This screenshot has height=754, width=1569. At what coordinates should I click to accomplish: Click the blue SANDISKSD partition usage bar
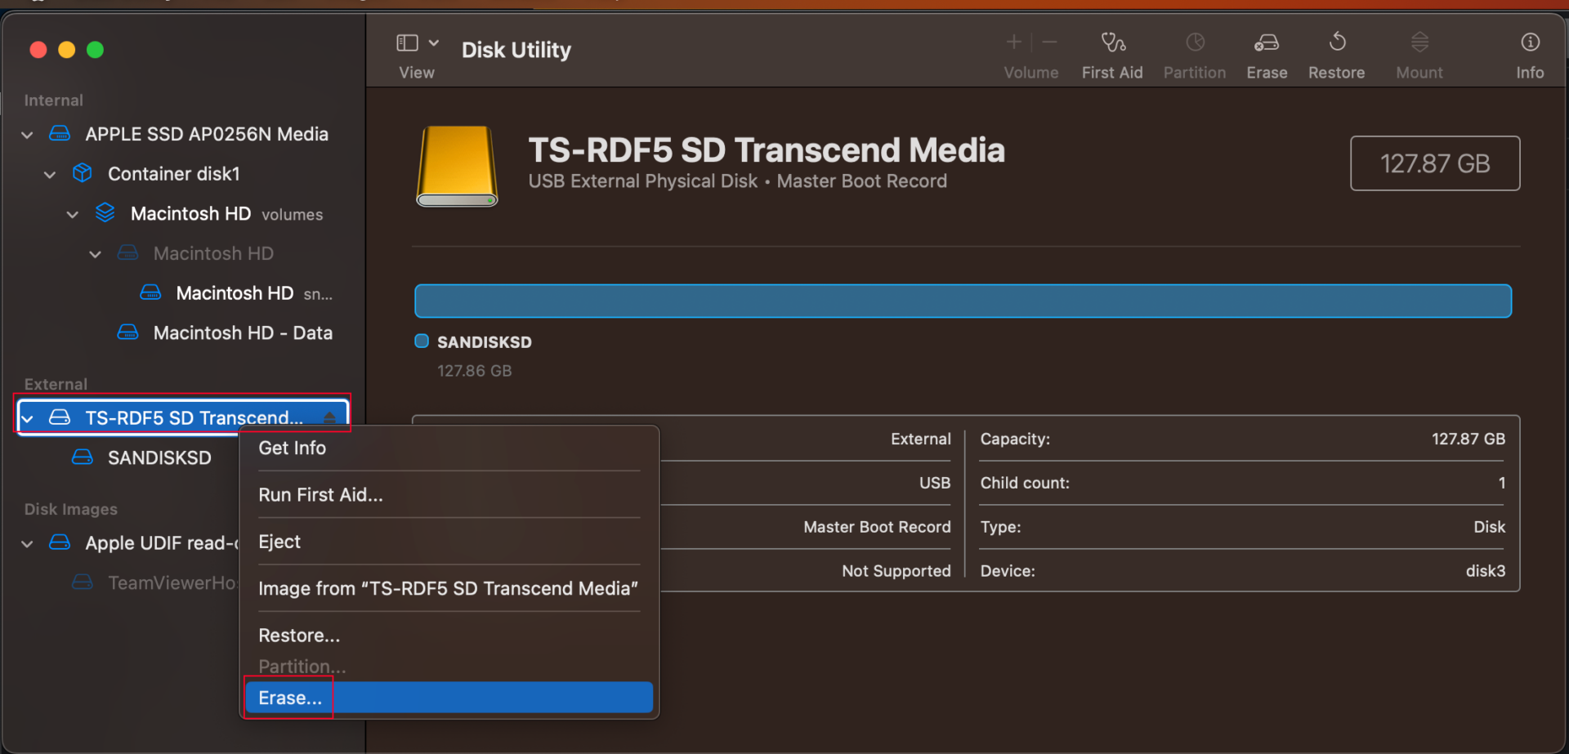963,301
